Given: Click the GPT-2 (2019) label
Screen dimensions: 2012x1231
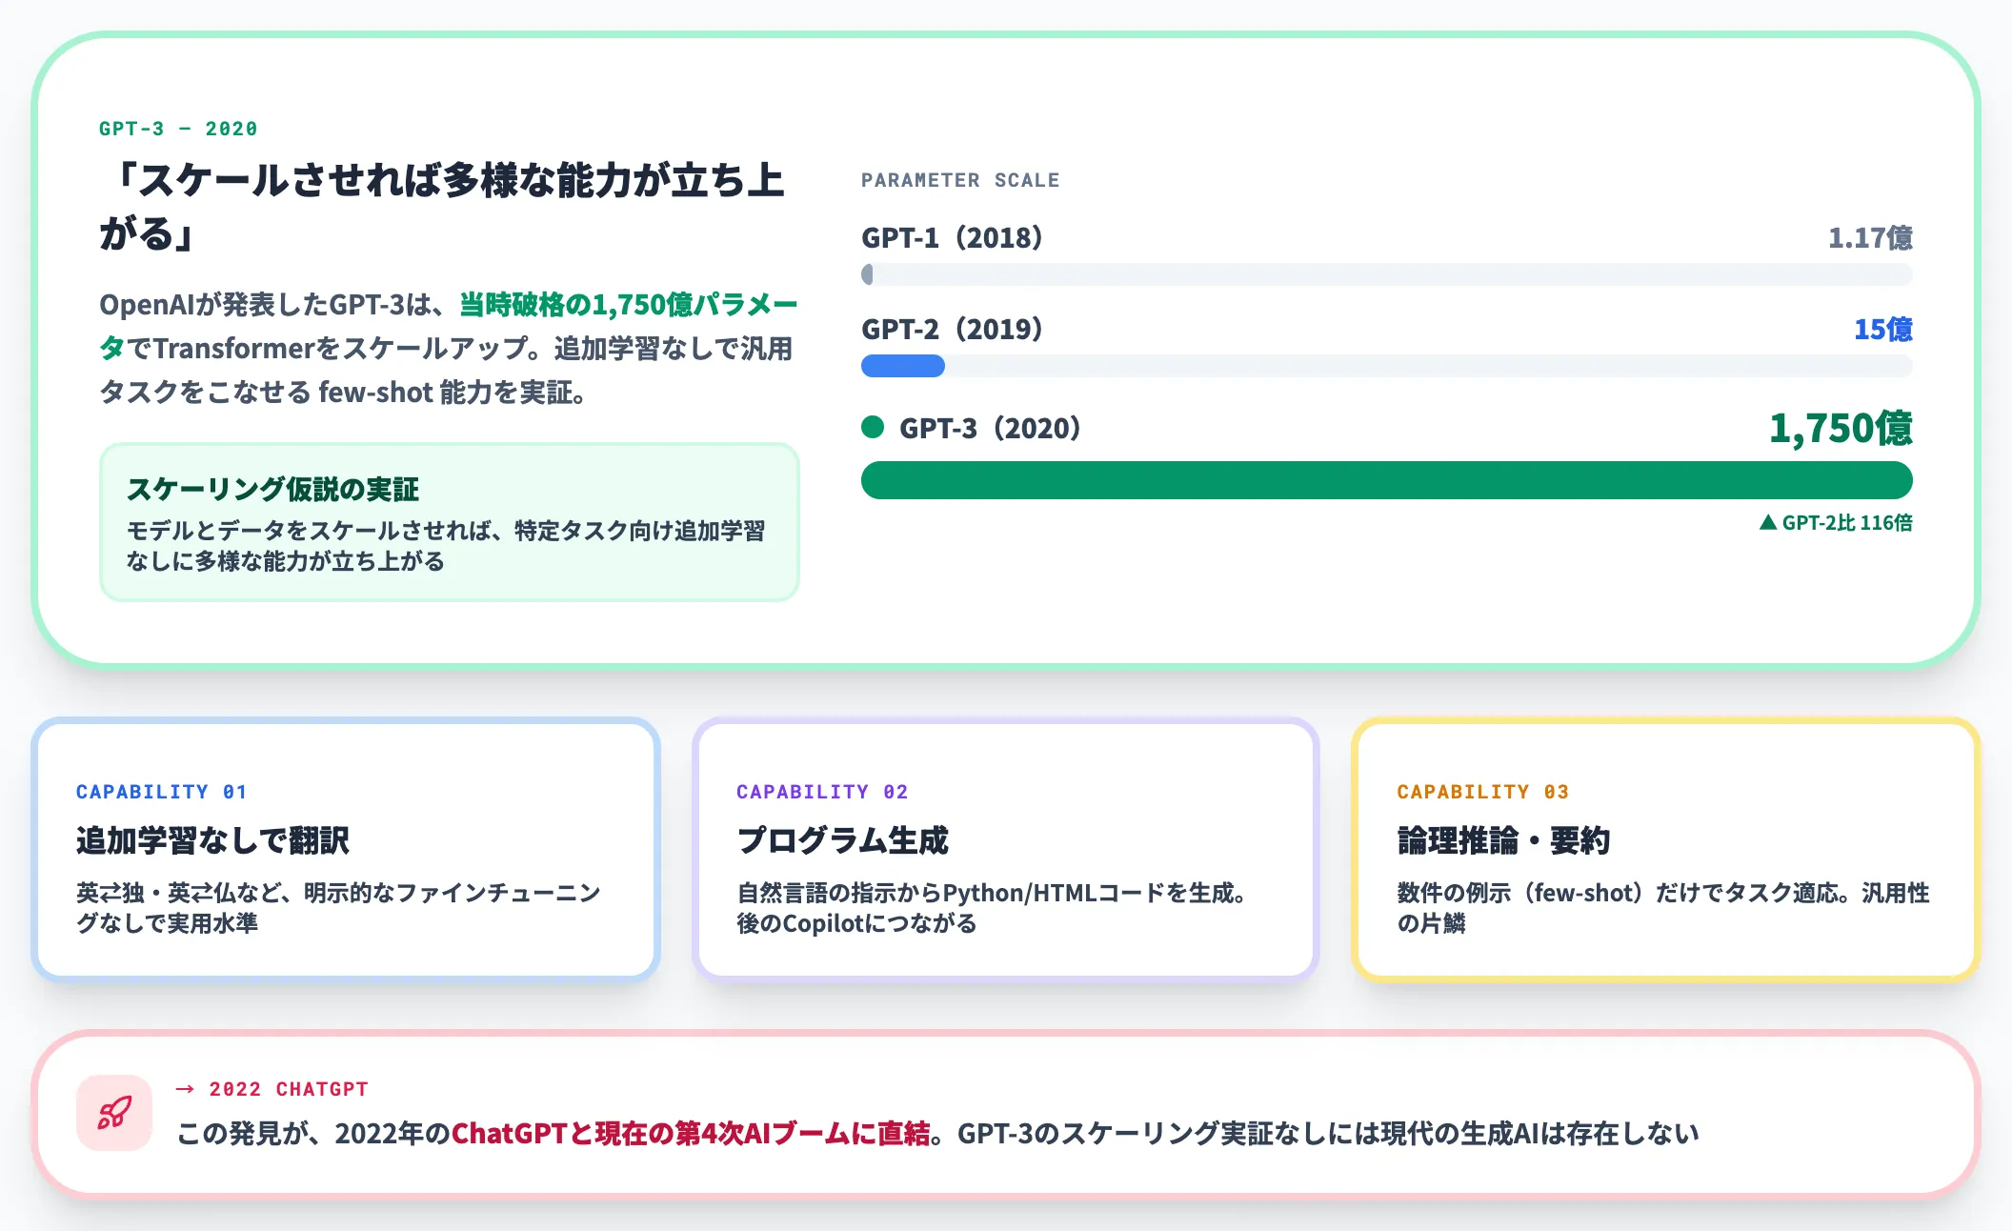Looking at the screenshot, I should (952, 329).
